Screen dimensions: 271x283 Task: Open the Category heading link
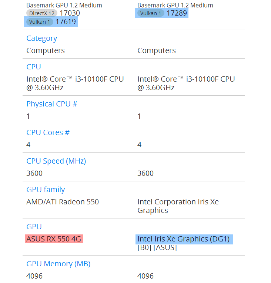pyautogui.click(x=41, y=38)
